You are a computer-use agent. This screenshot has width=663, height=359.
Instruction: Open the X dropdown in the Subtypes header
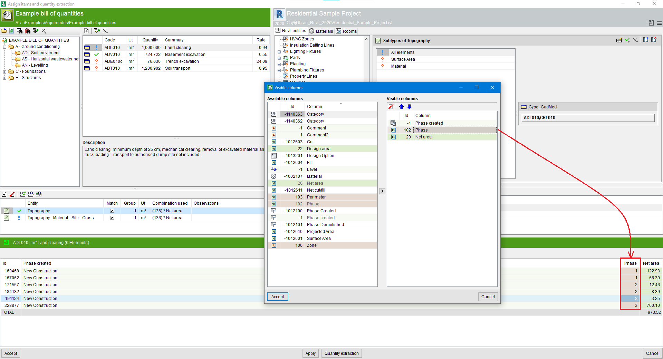[x=635, y=40]
